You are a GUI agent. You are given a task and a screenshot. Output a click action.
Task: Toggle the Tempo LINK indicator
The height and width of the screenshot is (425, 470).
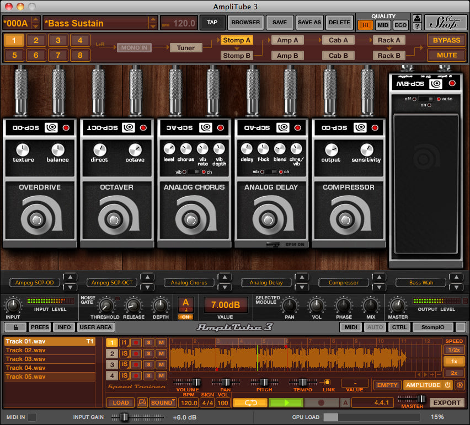point(327,383)
